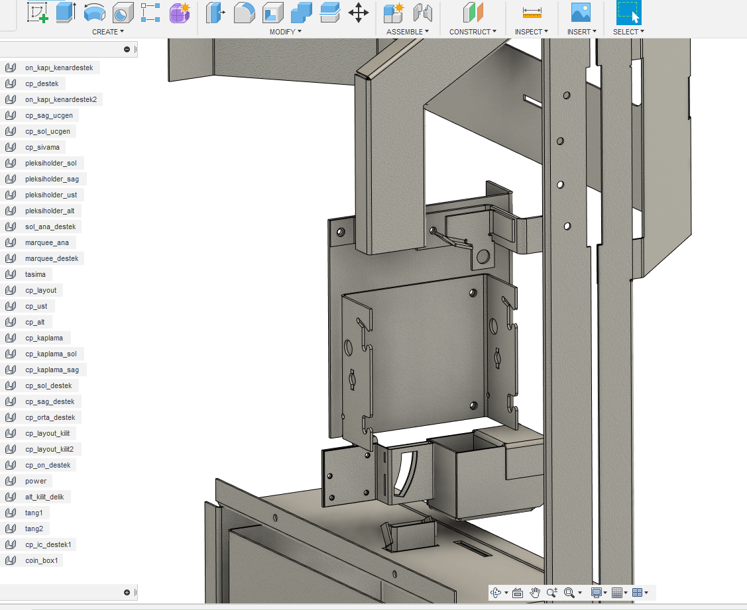Select the cp_destek body in browser
Screen dimensions: 747x610
click(x=42, y=83)
